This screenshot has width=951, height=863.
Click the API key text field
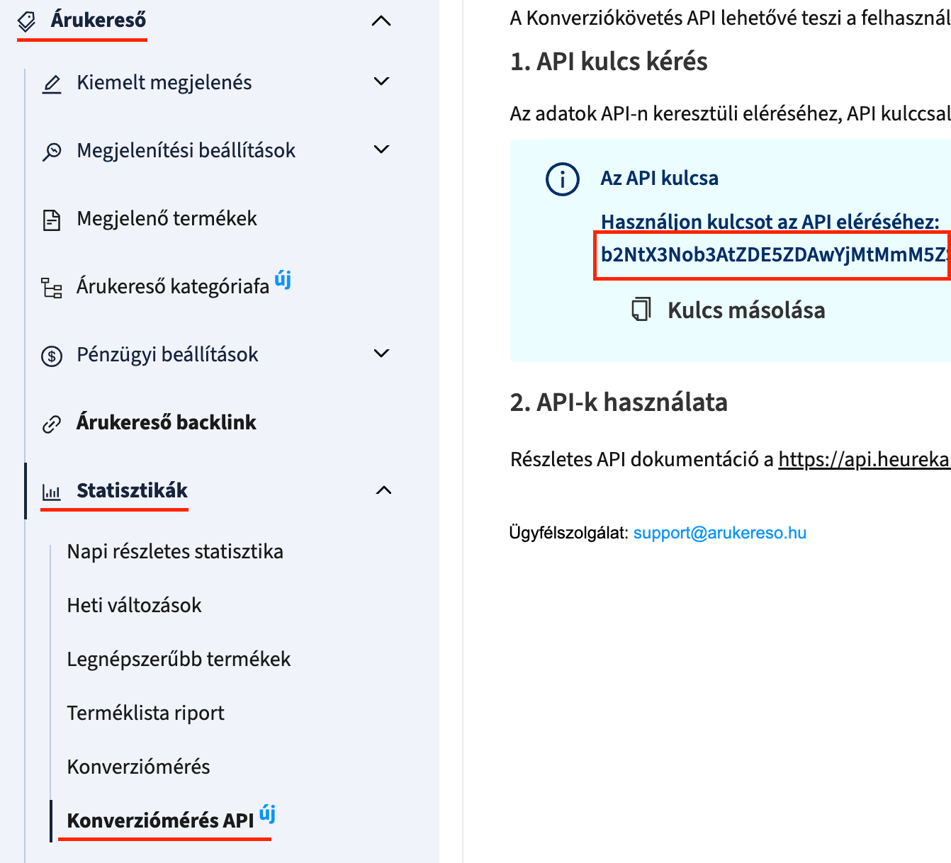[x=772, y=255]
